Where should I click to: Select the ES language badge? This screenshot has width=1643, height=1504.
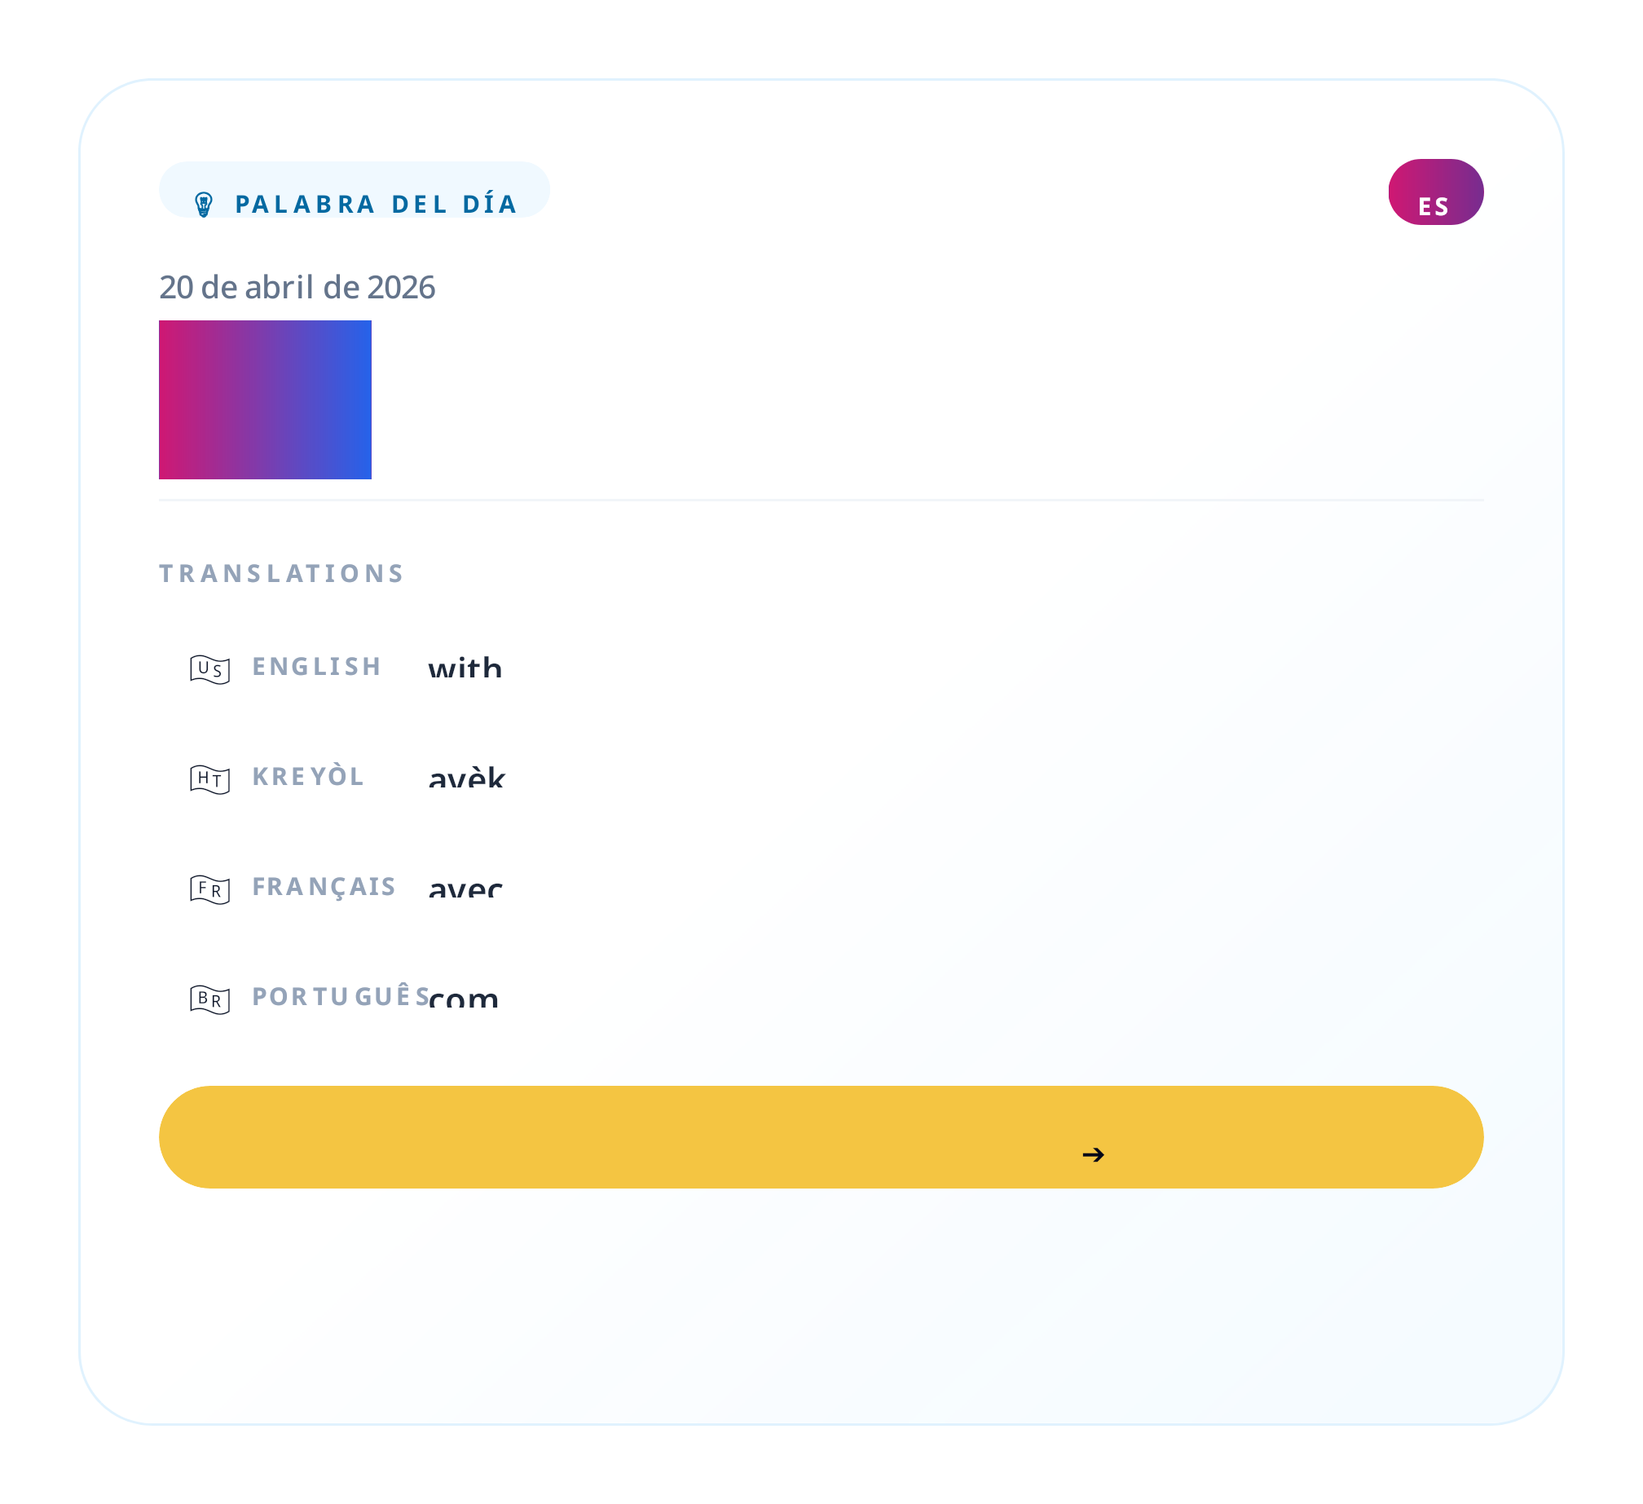click(x=1435, y=192)
